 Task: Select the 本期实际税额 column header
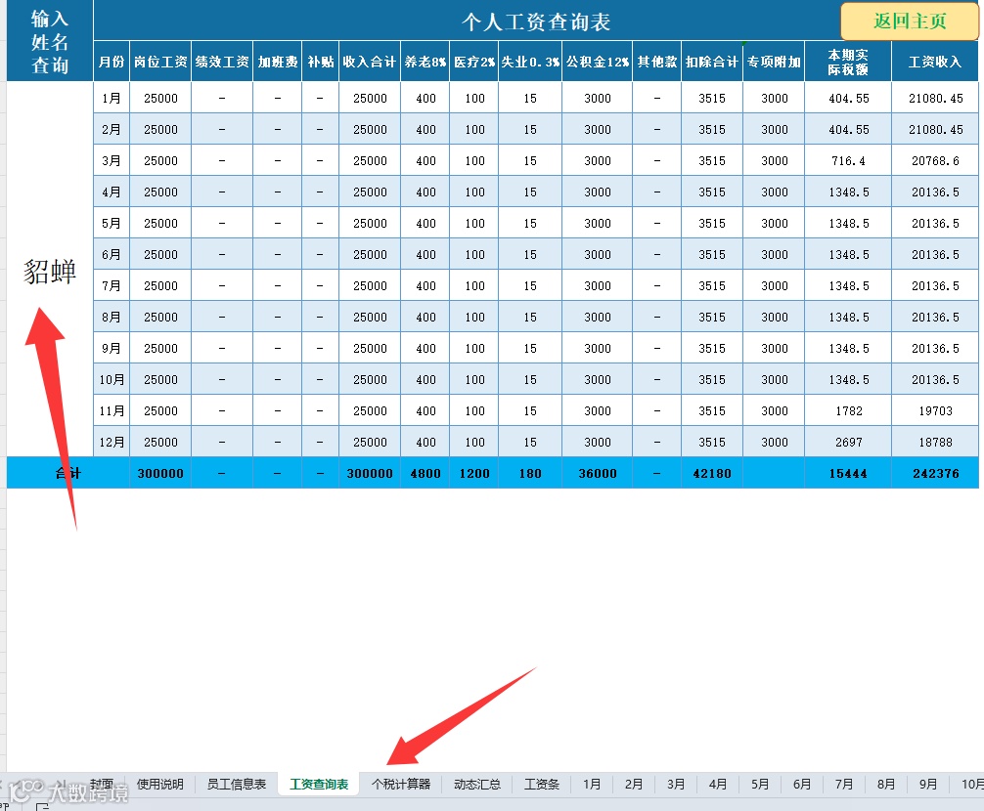click(848, 62)
